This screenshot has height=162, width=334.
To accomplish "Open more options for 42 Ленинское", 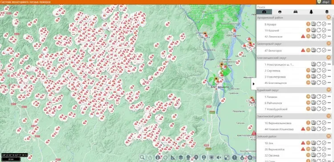I will pyautogui.click(x=329, y=37).
